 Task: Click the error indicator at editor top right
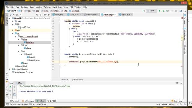click(182, 18)
